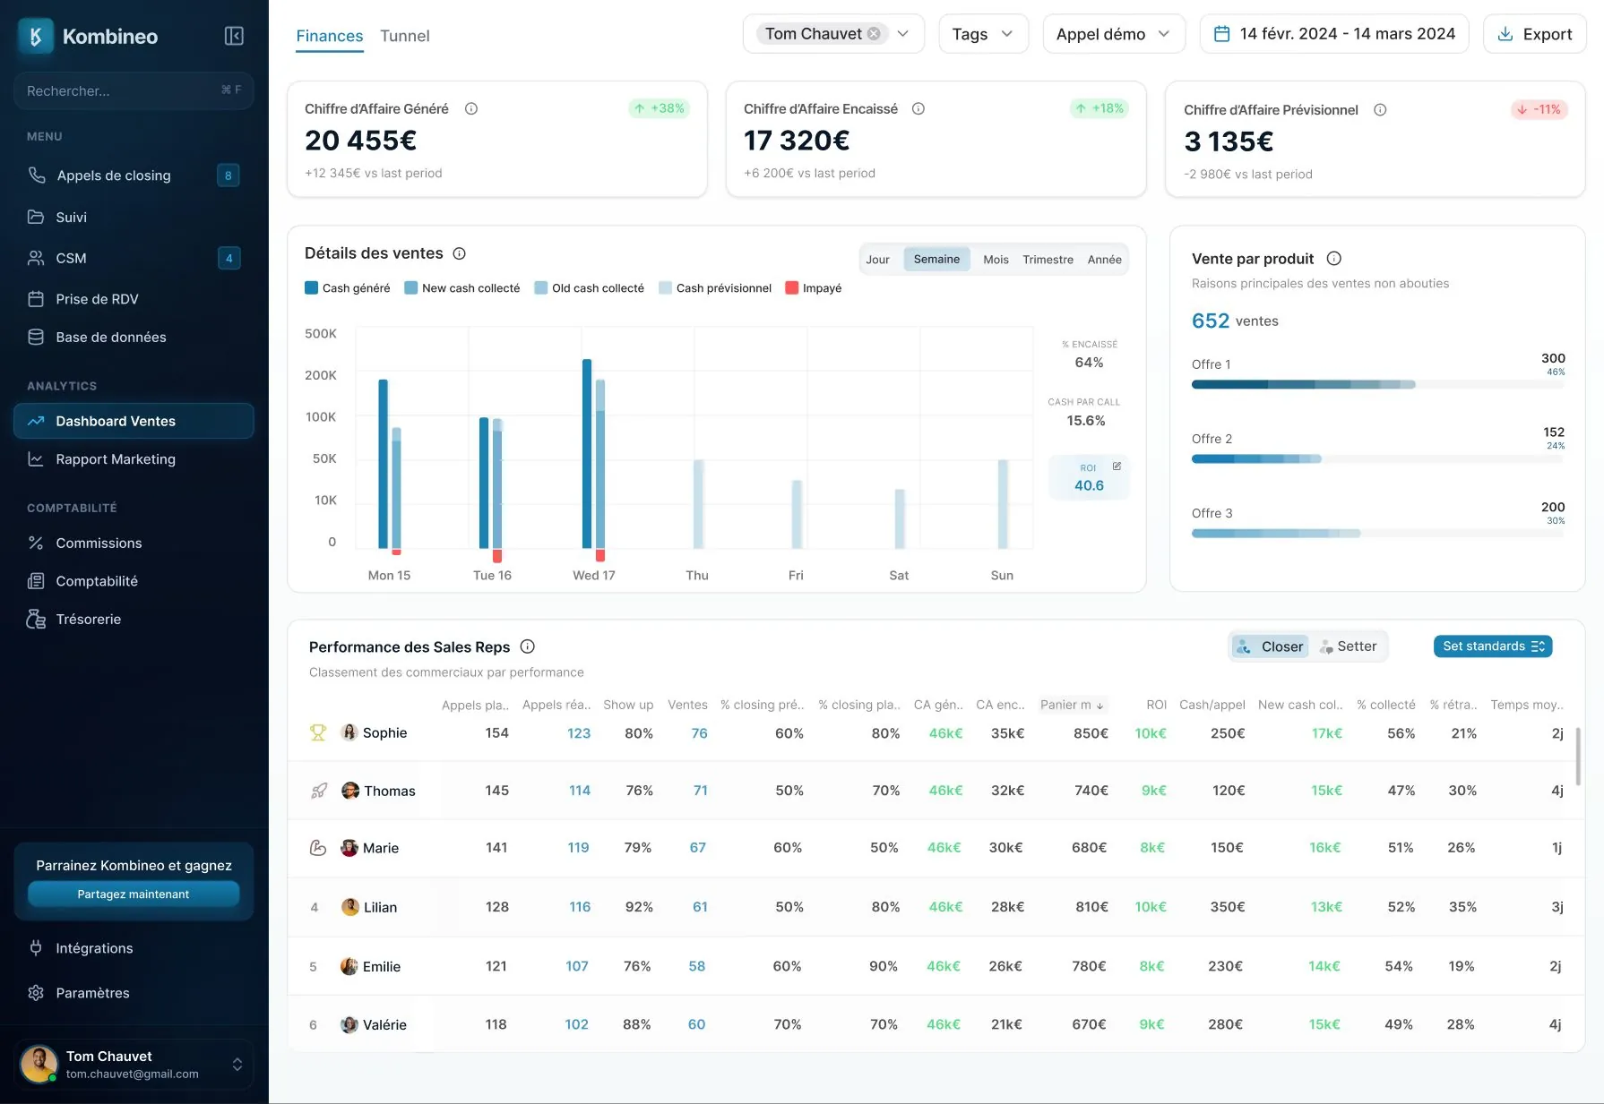Switch chart period to Mois
1604x1104 pixels.
click(996, 260)
